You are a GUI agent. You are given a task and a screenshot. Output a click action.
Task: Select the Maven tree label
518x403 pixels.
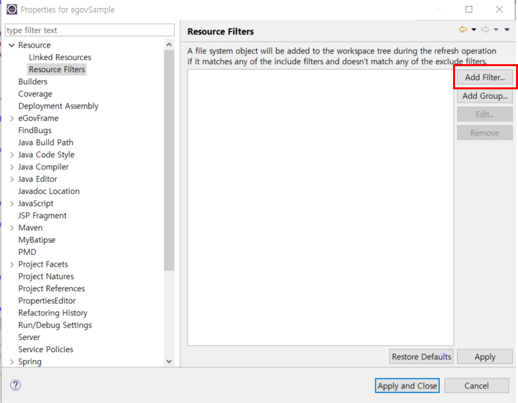pos(30,228)
